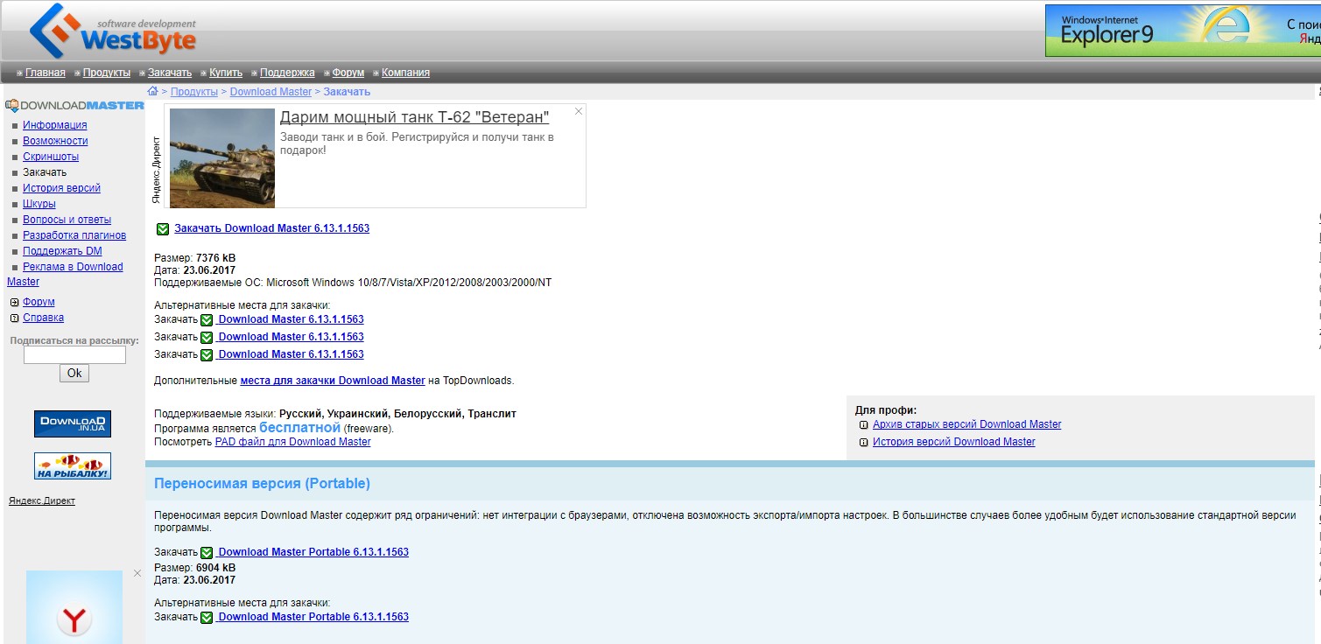Open the Поддержка menu item

tap(287, 73)
